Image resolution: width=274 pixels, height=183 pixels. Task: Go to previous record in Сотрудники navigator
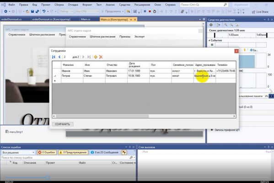coord(59,57)
